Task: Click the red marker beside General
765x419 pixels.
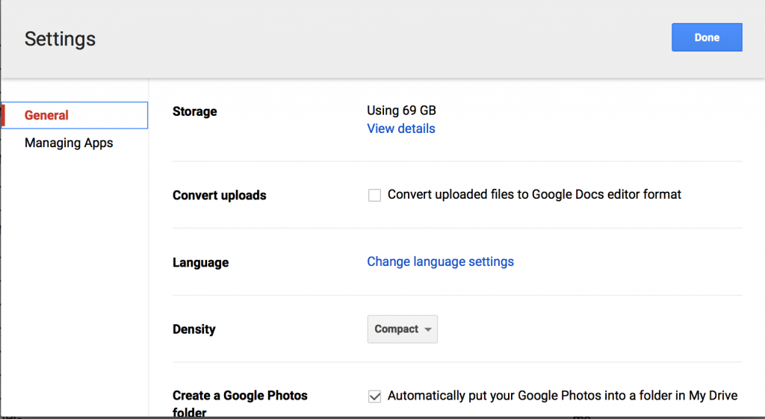Action: point(3,115)
